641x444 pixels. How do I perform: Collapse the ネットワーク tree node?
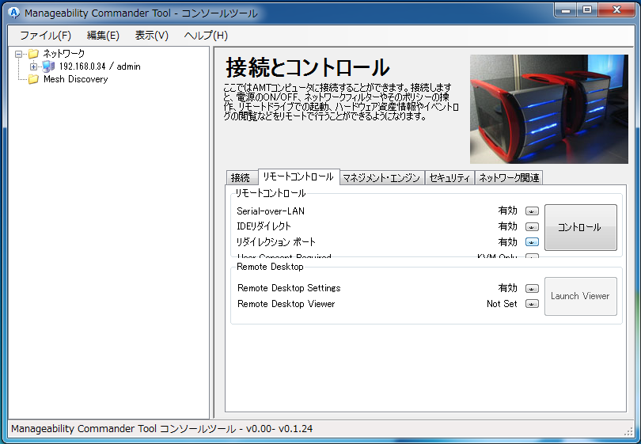(19, 54)
